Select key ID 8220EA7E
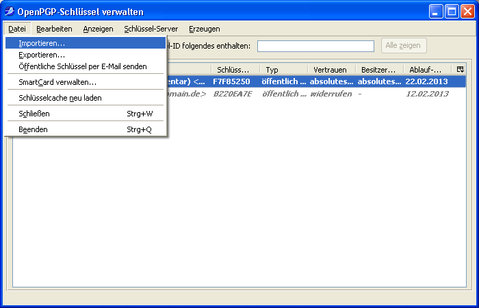Screen dimensions: 479x308 click(x=233, y=94)
